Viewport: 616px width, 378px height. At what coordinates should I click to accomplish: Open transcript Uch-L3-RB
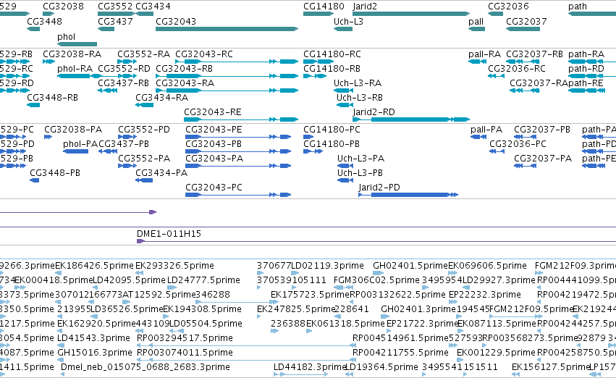tap(360, 98)
